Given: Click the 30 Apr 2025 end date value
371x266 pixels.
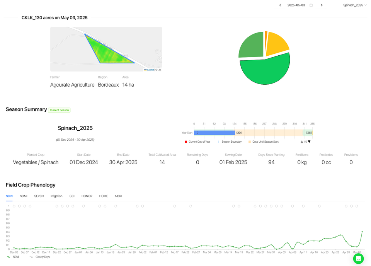Looking at the screenshot, I should click(123, 162).
